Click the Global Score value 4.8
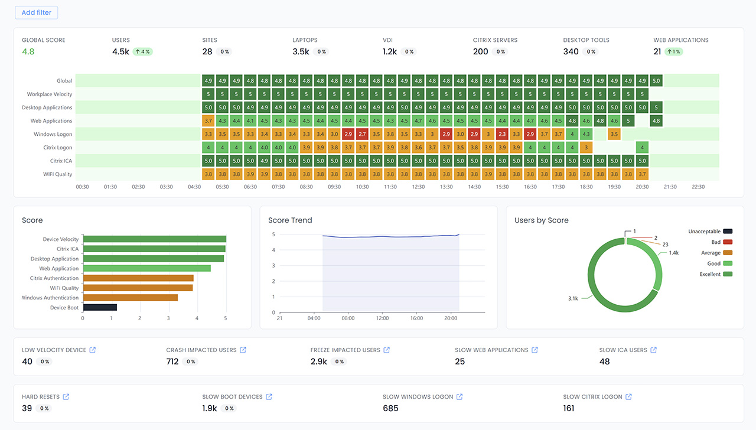756x430 pixels. pos(28,51)
